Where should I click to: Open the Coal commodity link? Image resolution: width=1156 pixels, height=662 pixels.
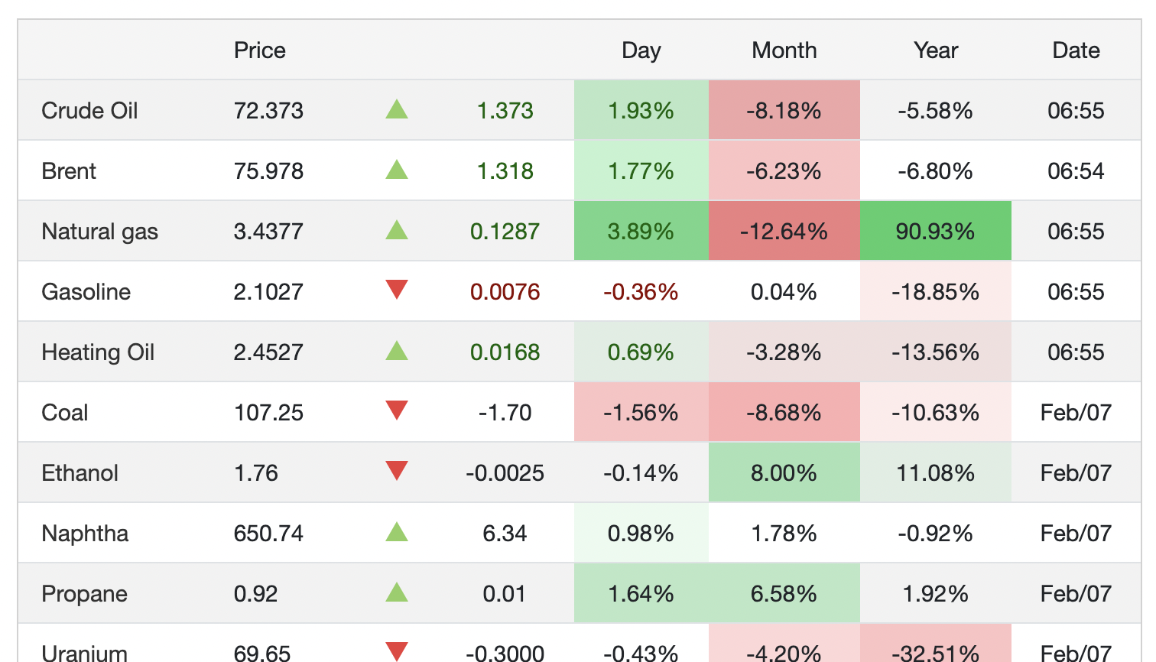pos(65,413)
